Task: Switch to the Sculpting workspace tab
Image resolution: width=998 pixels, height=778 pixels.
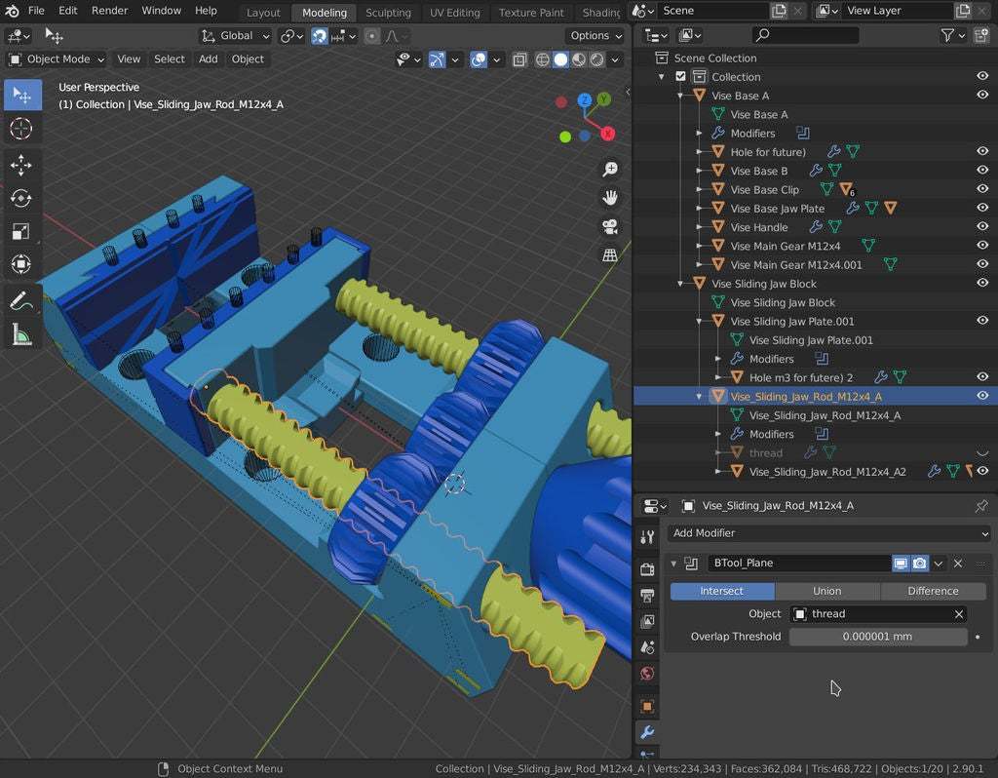Action: pos(388,13)
